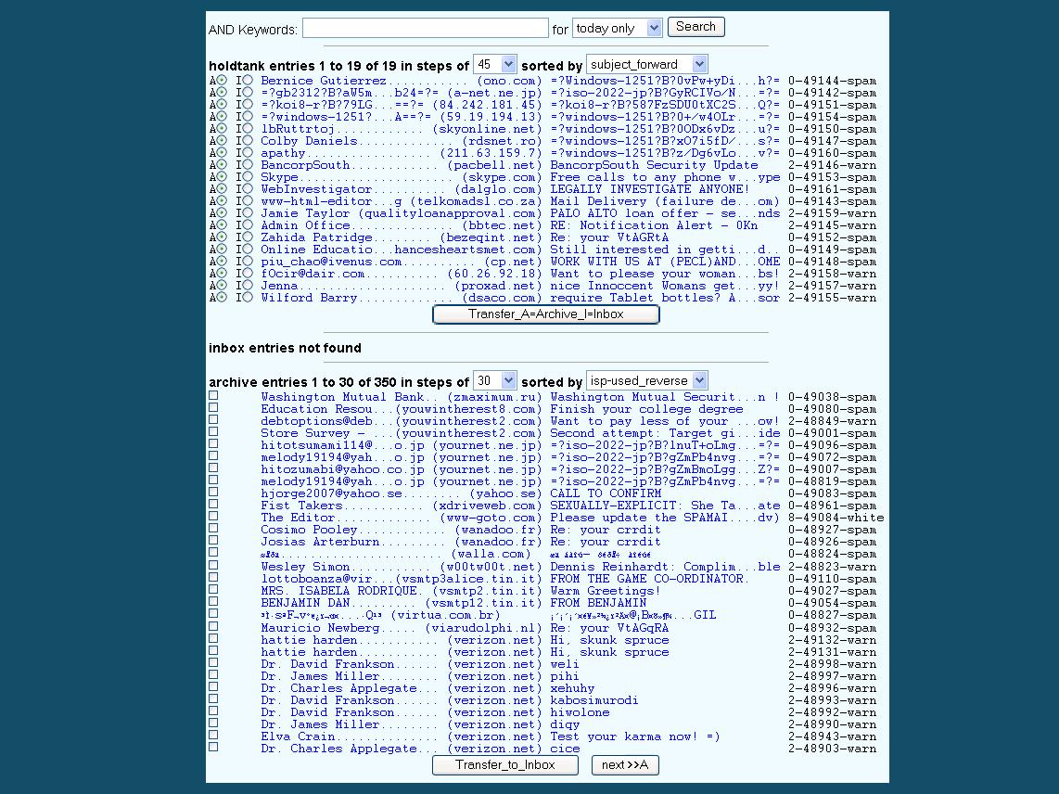
Task: Select Archive radio for Bernice Gutierrez row
Action: click(x=222, y=80)
